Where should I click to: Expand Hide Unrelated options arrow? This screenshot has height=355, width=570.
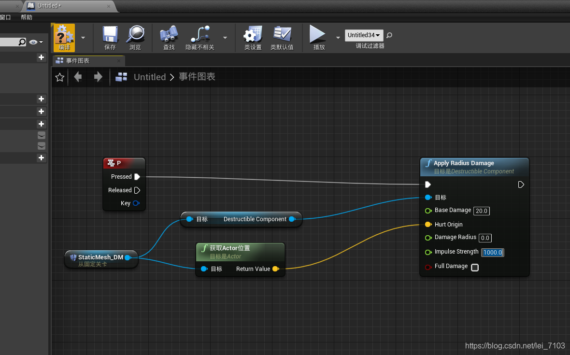click(225, 38)
